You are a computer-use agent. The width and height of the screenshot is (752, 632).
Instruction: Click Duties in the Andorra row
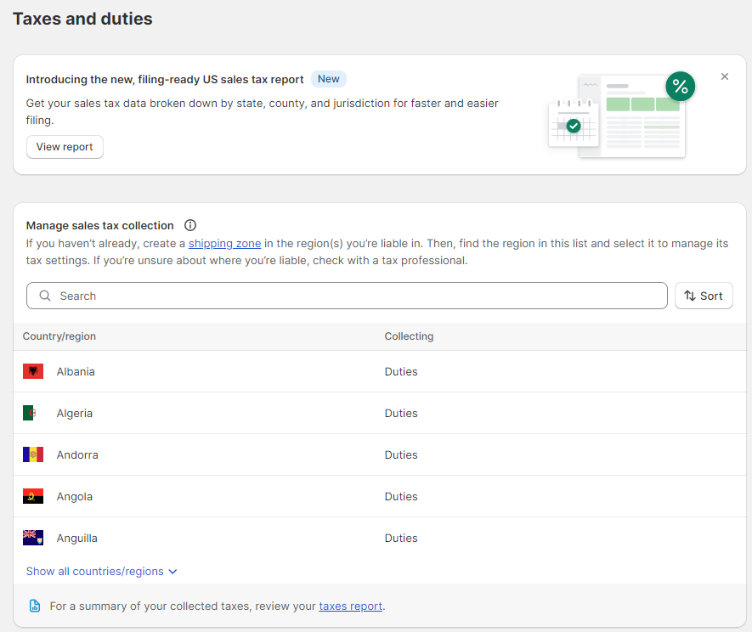click(401, 455)
